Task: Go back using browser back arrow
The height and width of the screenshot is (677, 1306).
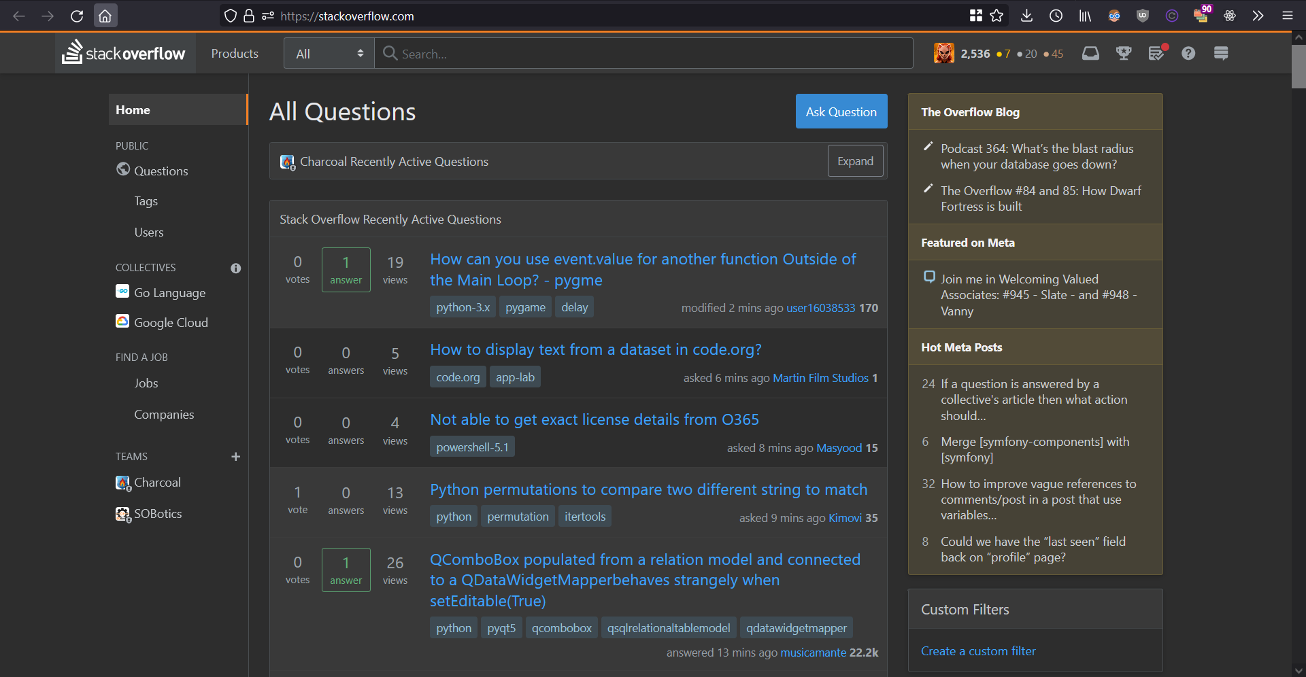Action: [19, 16]
